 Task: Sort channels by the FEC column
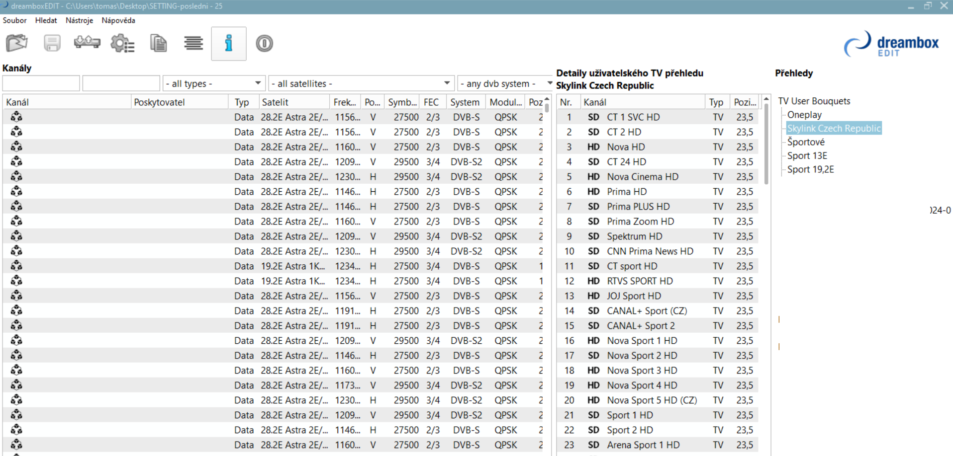pyautogui.click(x=432, y=102)
